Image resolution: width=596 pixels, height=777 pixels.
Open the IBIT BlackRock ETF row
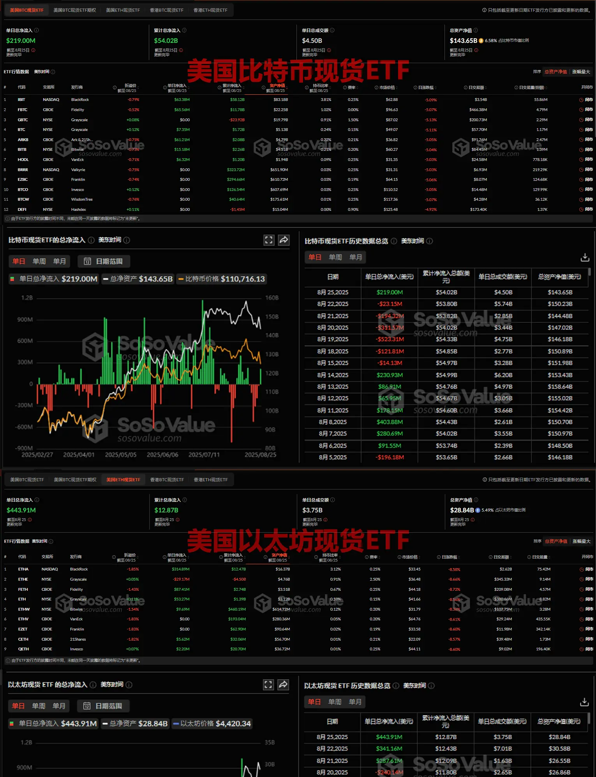click(x=298, y=100)
